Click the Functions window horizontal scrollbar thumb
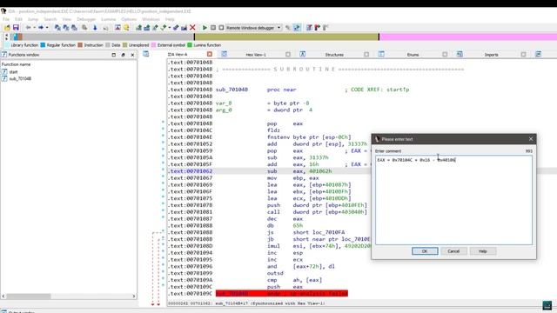557x313 pixels. (x=29, y=296)
